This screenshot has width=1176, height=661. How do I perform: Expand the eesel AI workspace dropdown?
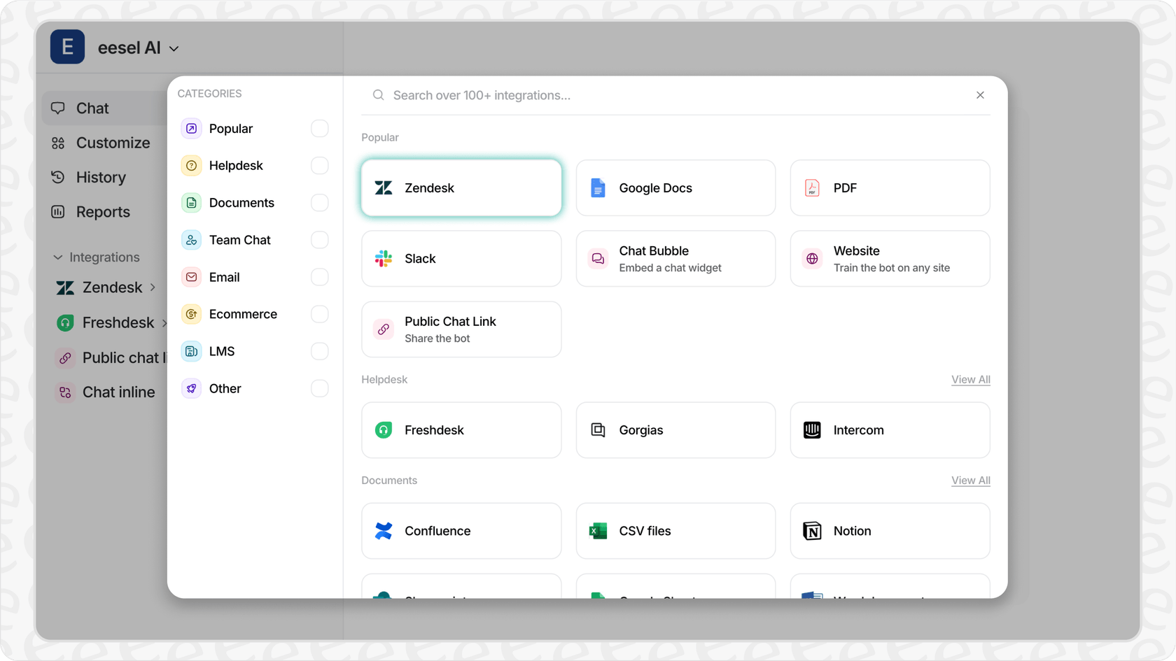(x=174, y=48)
